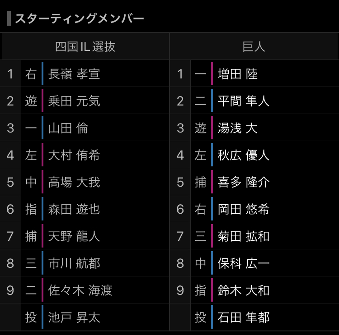Select right fielder 岡田 悠希
The image size is (339, 335).
click(244, 209)
